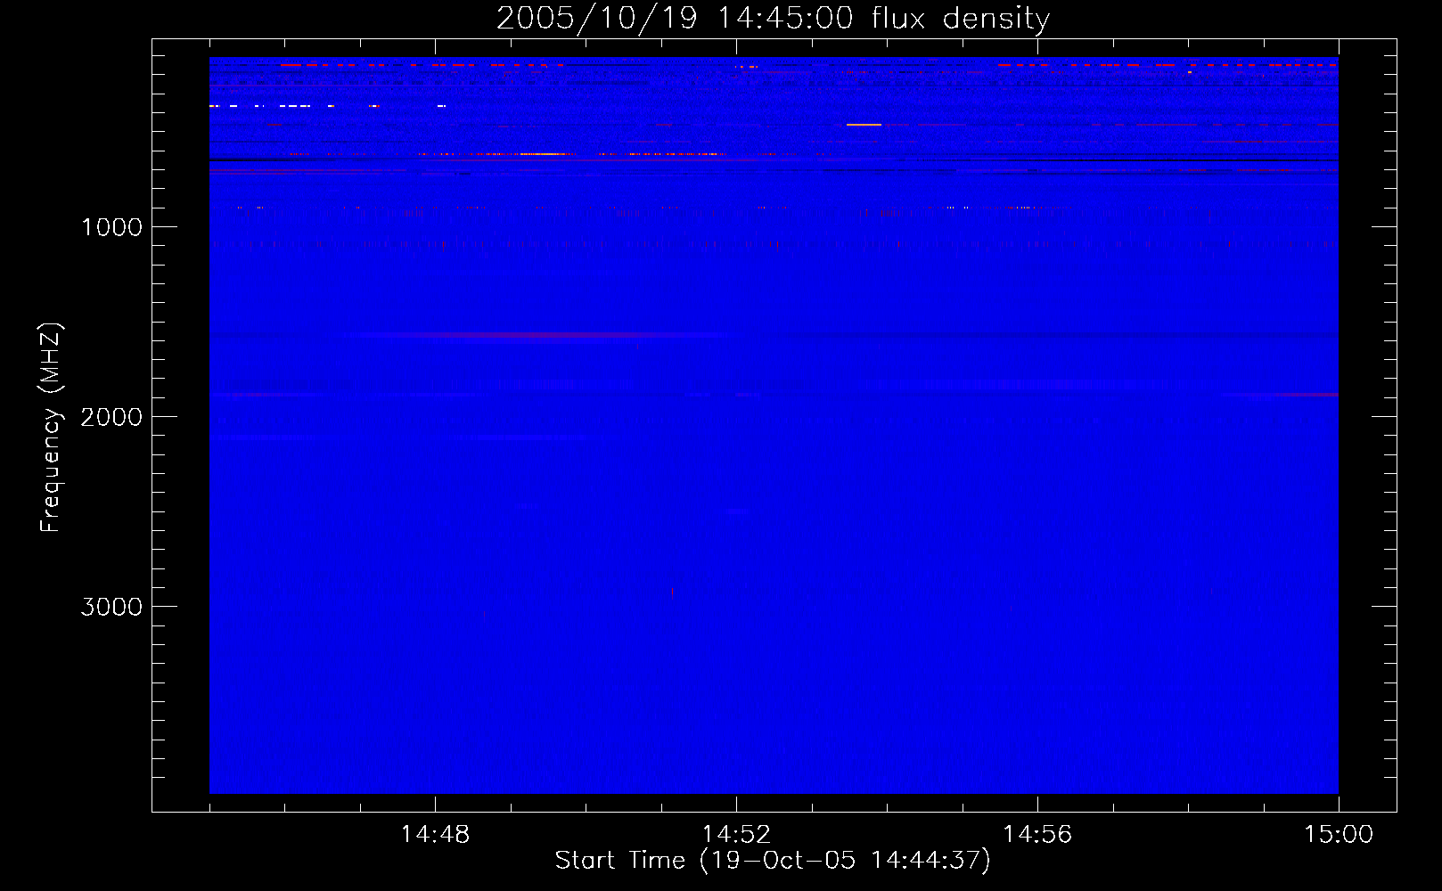Click the plot title "2005/10/19 14:45:00 flux density"
The image size is (1442, 891).
click(773, 18)
